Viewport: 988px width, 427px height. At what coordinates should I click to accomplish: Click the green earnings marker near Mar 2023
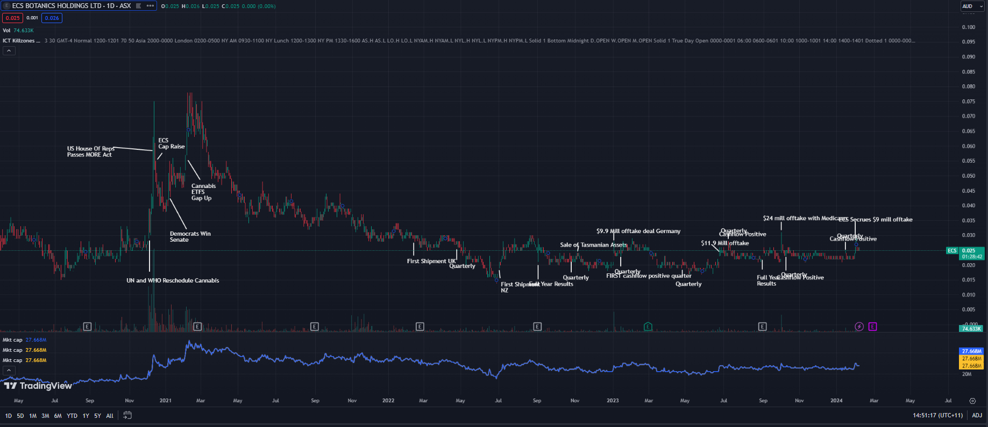click(x=648, y=327)
